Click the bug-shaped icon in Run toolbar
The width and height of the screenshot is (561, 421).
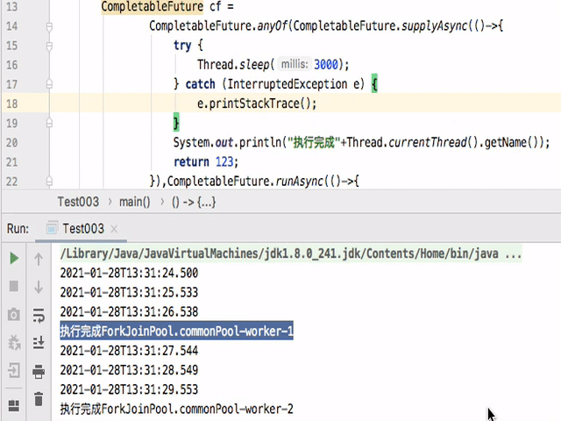coord(14,343)
